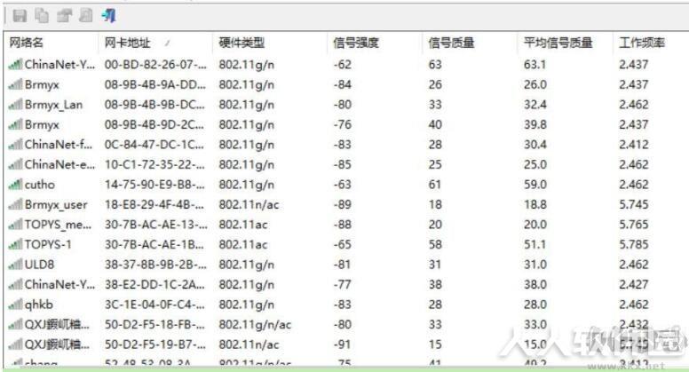Click 802.11n/ac in the Brmyx_user row
This screenshot has width=689, height=372.
click(x=249, y=205)
